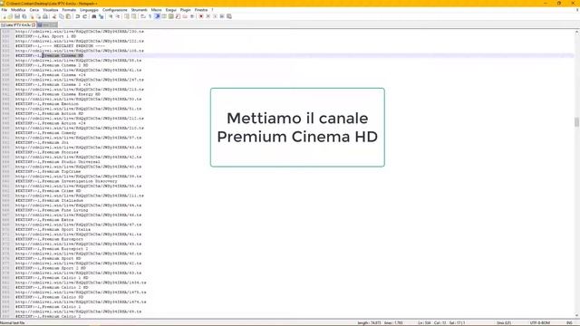The height and width of the screenshot is (326, 580).
Task: Click the New file toolbar icon
Action: (4, 16)
